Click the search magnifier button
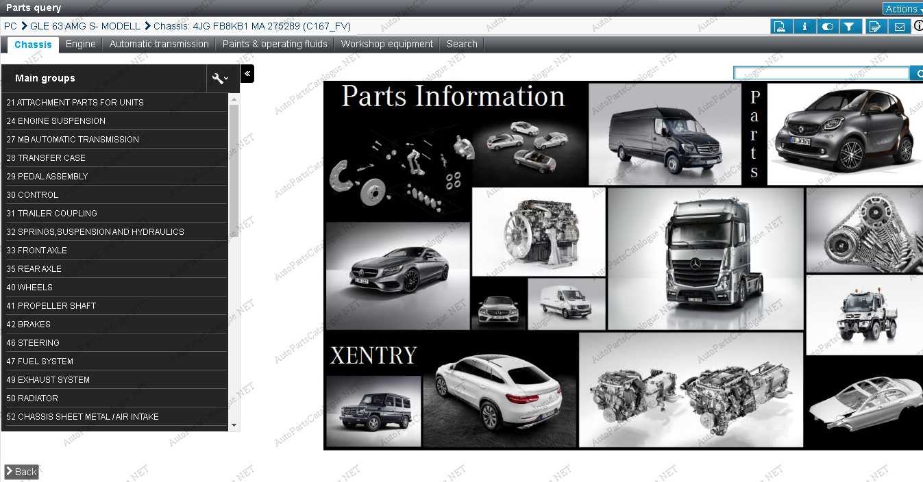The height and width of the screenshot is (482, 923). 918,73
